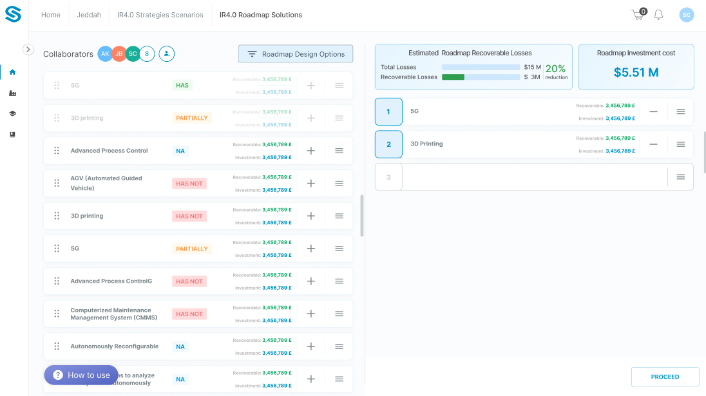
Task: Open menu for Computerized Maintenance Management System row
Action: 339,314
